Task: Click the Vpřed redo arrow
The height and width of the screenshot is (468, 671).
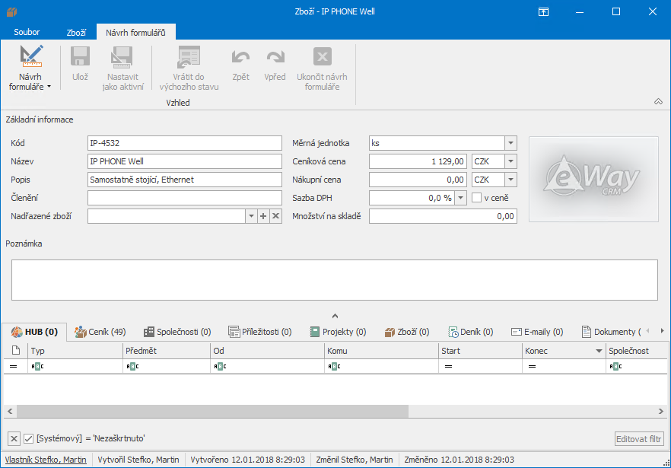Action: [x=275, y=57]
